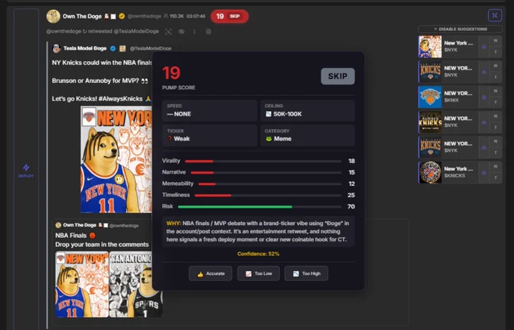
Task: Click the @ownthedoge handle beside the header name
Action: (144, 16)
